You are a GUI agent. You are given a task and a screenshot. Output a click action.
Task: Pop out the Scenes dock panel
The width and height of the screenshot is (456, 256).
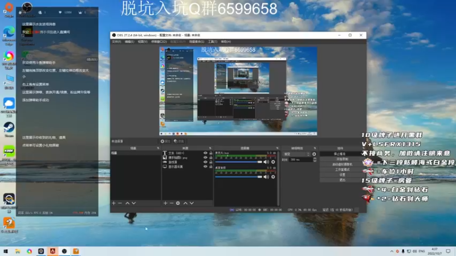point(158,148)
